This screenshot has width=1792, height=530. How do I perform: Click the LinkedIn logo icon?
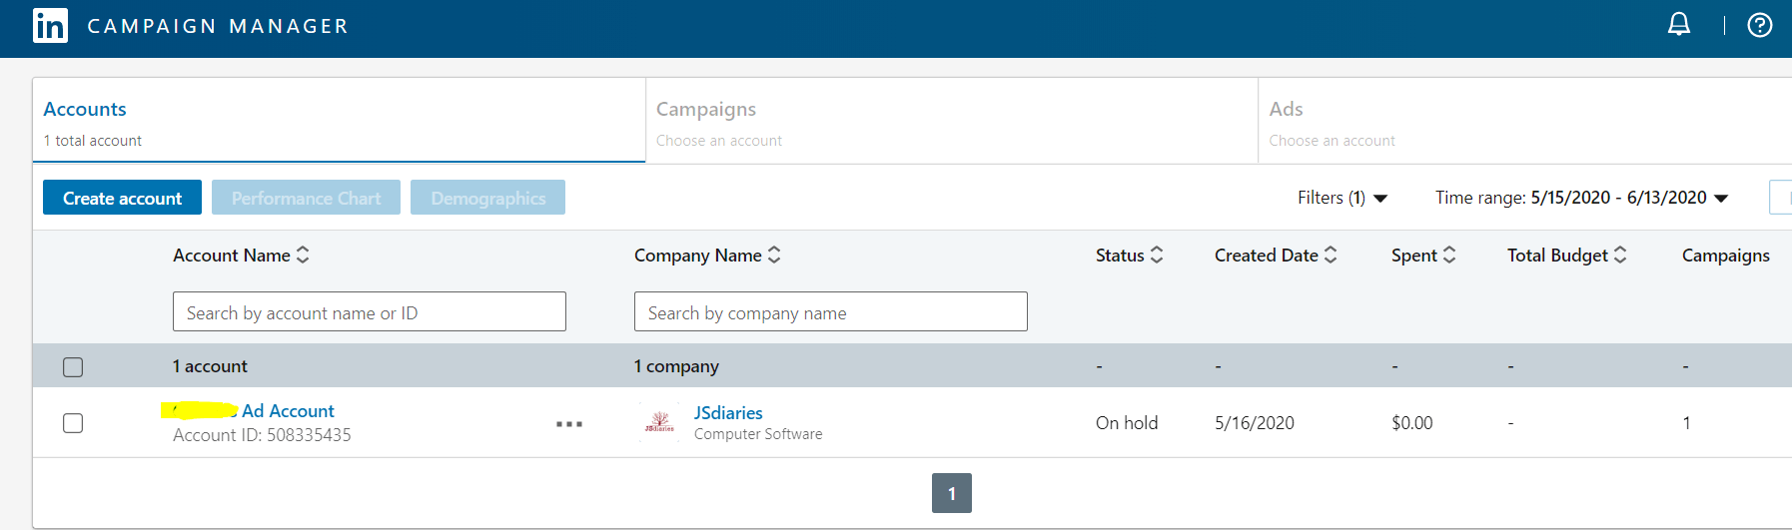50,26
